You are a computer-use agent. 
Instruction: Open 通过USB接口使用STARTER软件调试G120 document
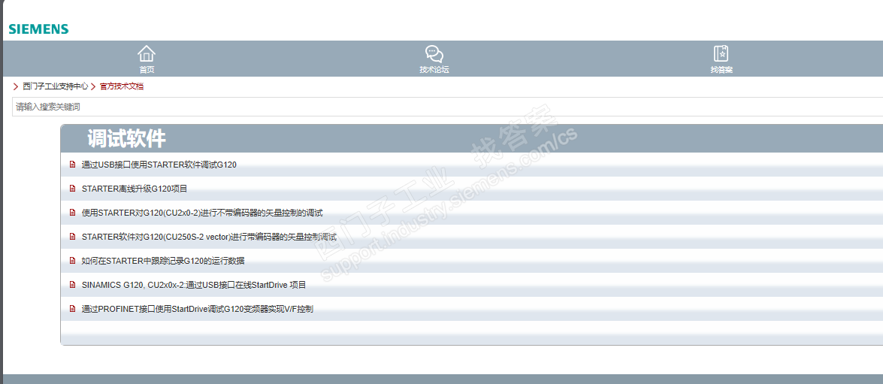click(159, 165)
